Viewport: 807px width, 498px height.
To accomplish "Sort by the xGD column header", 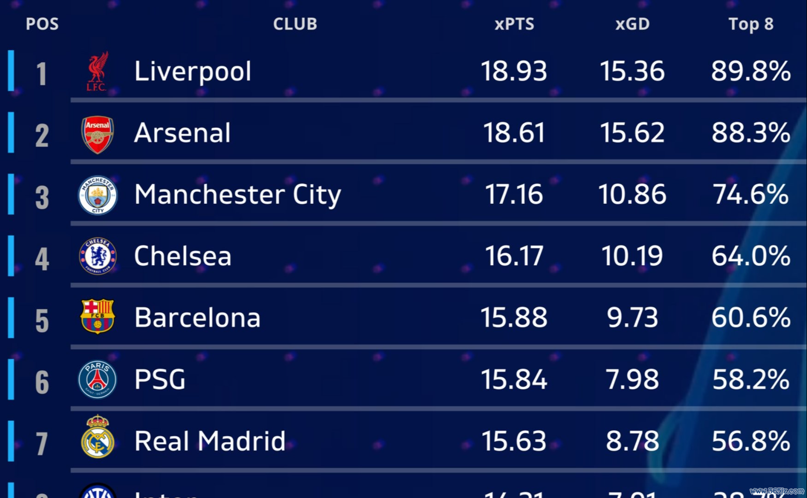I will click(x=632, y=24).
